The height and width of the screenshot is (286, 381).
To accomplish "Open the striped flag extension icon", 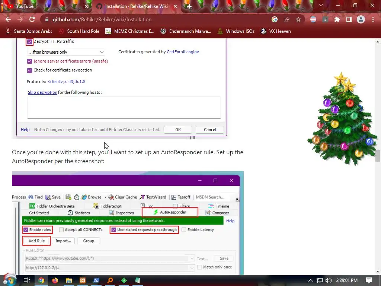I will click(x=313, y=19).
